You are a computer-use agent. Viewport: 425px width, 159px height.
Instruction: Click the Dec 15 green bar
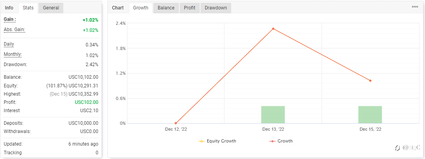370,115
